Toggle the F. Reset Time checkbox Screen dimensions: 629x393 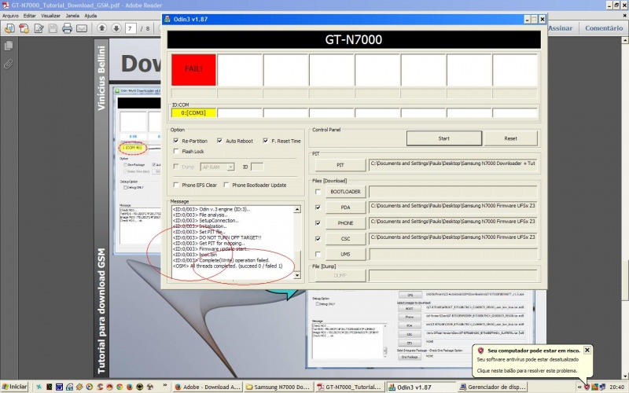click(266, 141)
